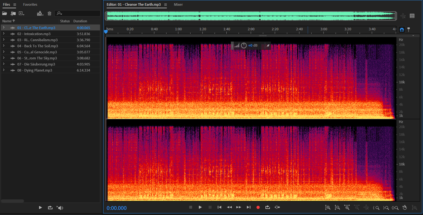Click the Import File icon in Files panel
423x215 pixels.
click(x=13, y=14)
